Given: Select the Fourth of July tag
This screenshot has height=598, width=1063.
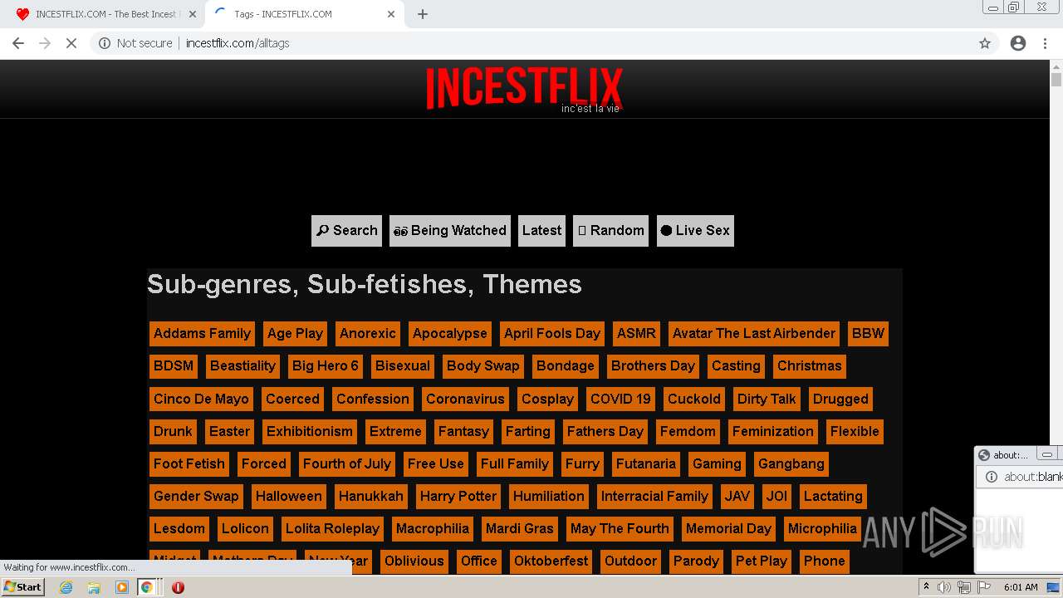Looking at the screenshot, I should 347,464.
